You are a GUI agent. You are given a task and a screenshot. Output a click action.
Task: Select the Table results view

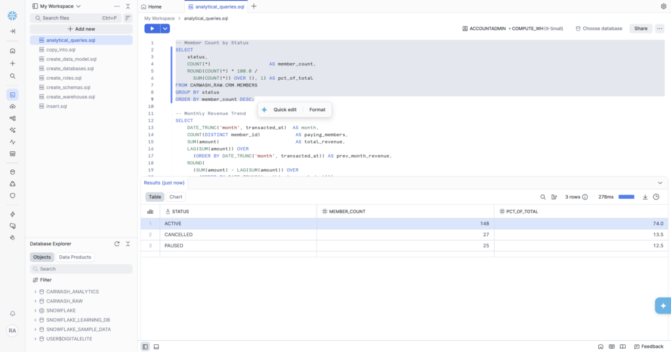[155, 197]
